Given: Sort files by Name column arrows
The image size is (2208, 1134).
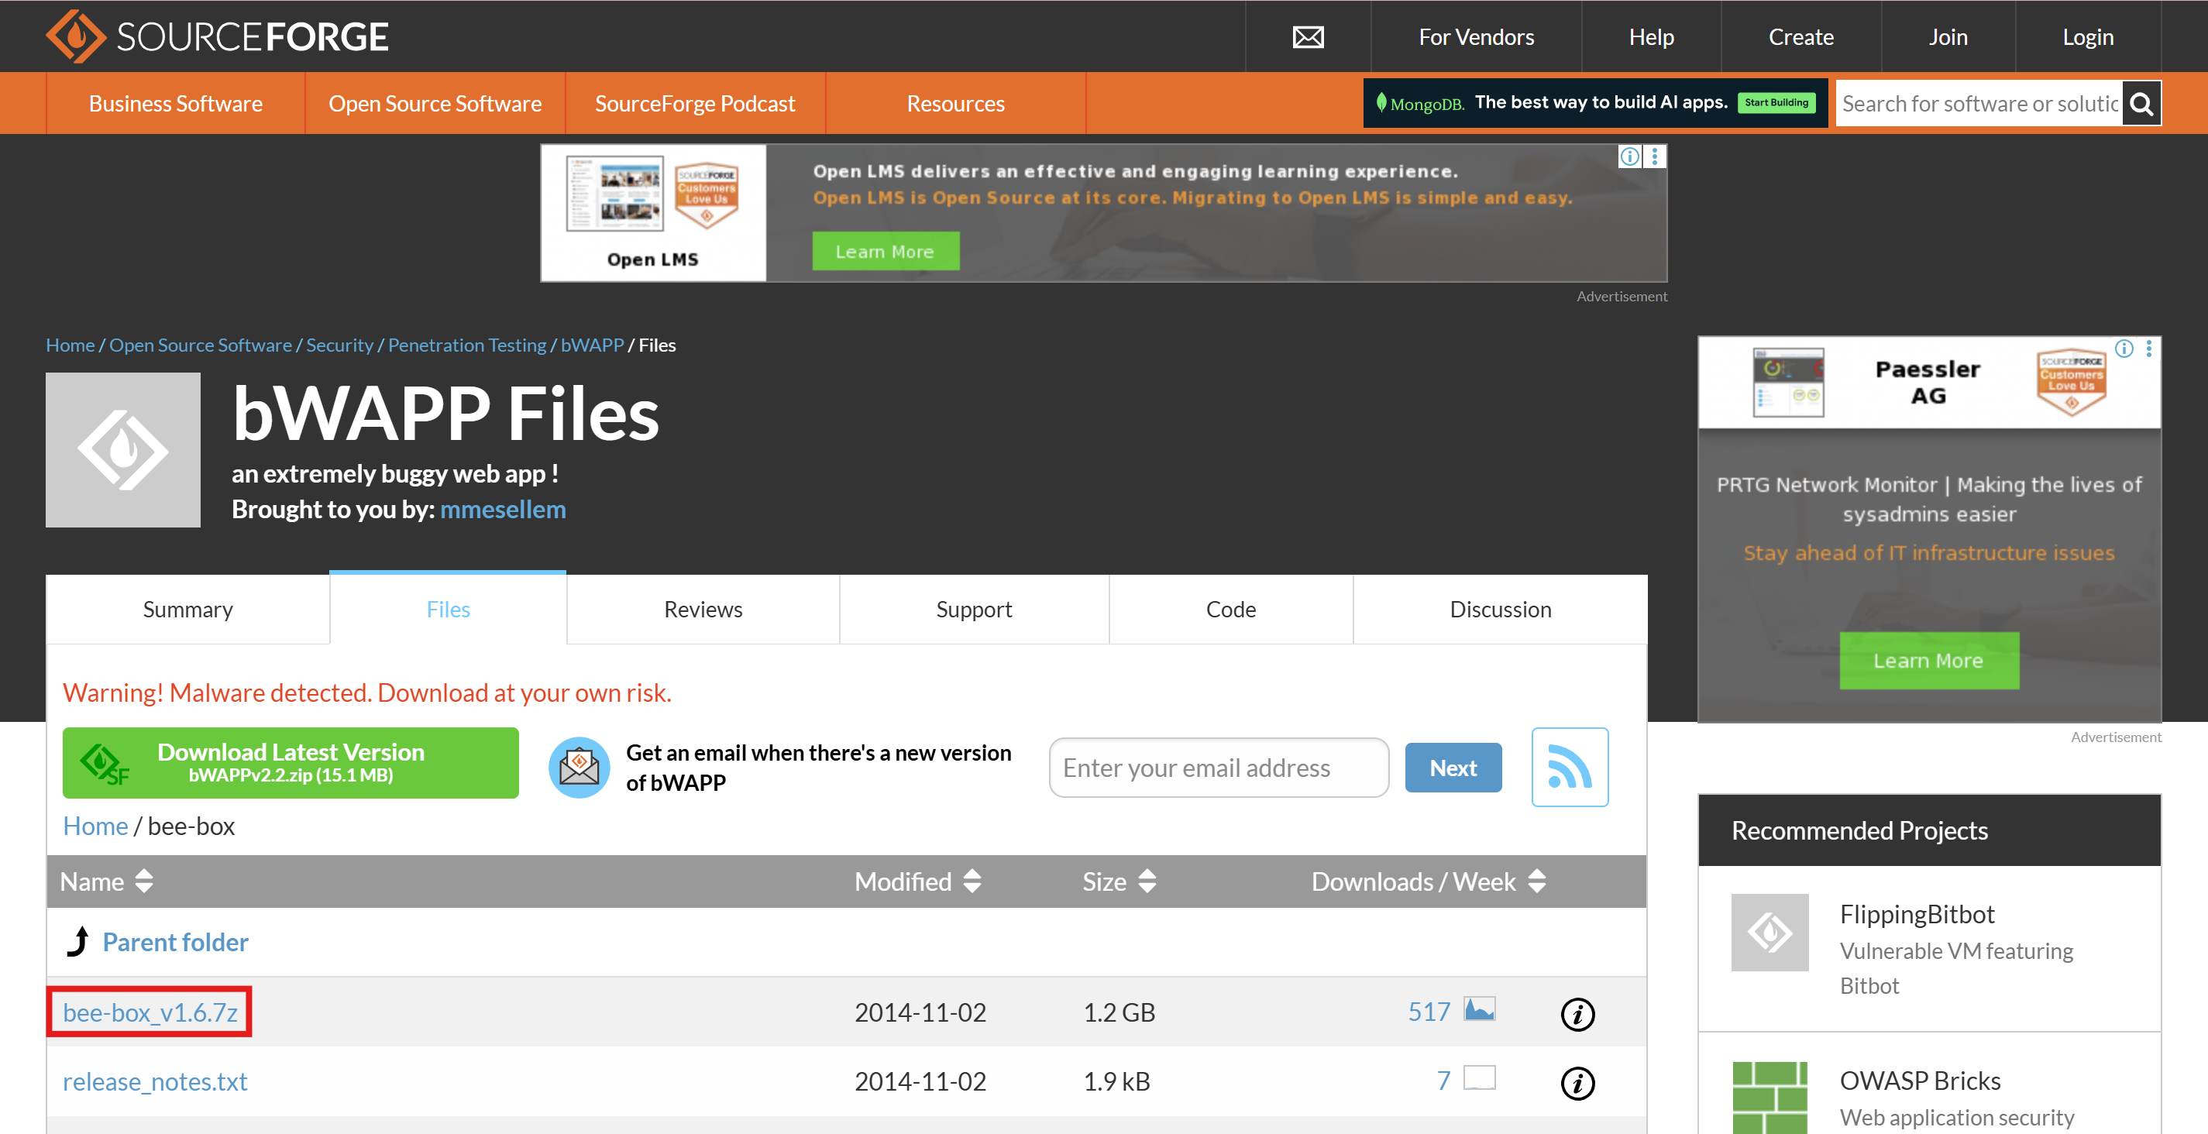Looking at the screenshot, I should tap(144, 881).
